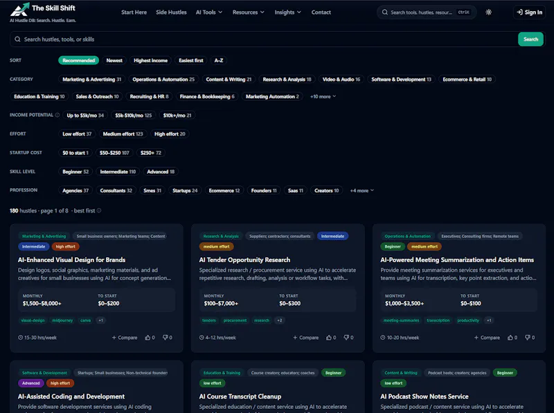Viewport: 554px width, 413px height.
Task: Filter profession Agencies
Action: [75, 191]
